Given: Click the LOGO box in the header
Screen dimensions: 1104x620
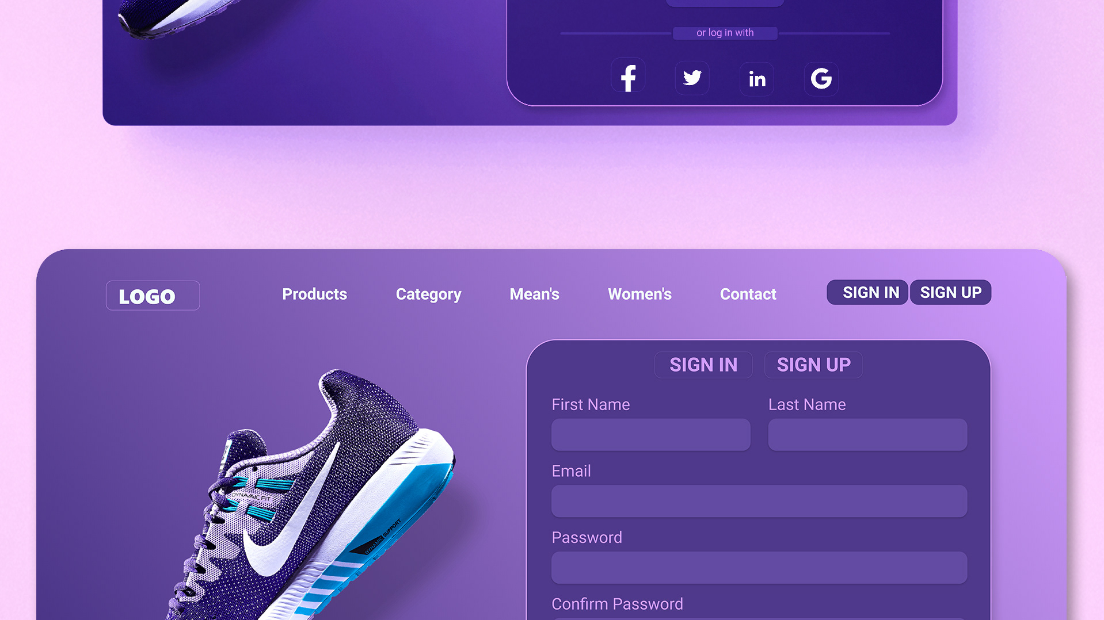Looking at the screenshot, I should click(x=153, y=296).
